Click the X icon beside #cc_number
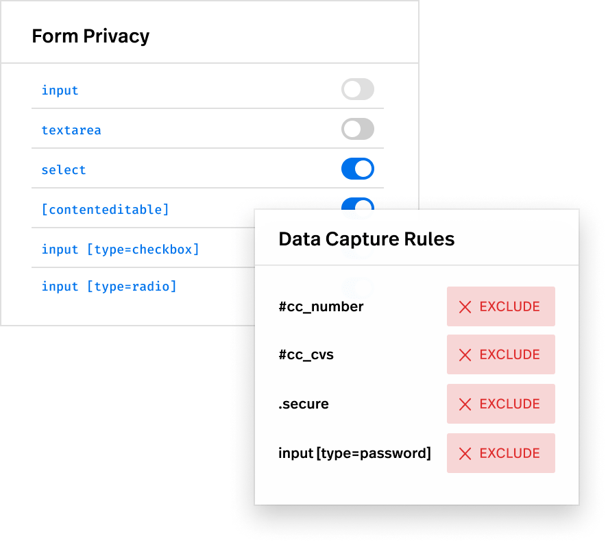This screenshot has height=545, width=608. point(465,307)
